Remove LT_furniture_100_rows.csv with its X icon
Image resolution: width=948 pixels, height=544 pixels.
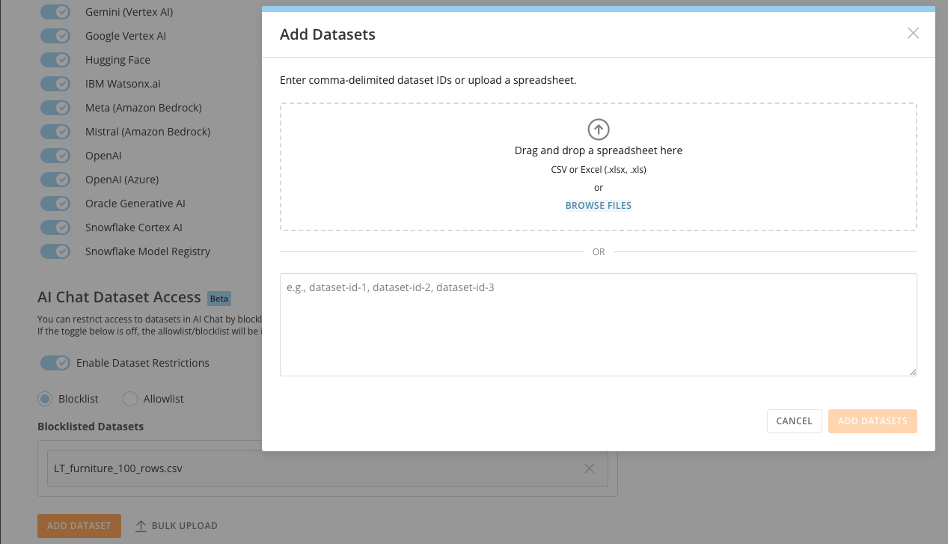coord(590,468)
